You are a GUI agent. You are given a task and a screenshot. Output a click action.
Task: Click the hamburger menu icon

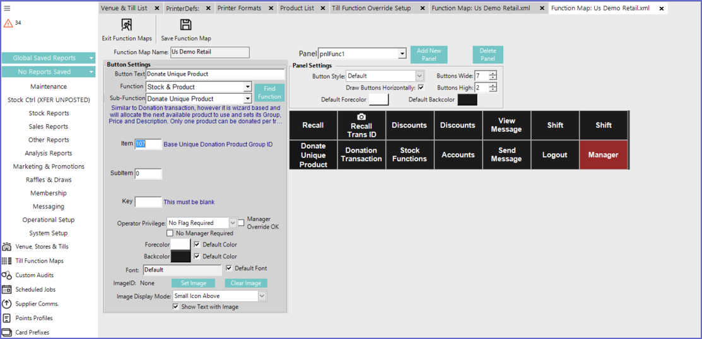point(7,8)
